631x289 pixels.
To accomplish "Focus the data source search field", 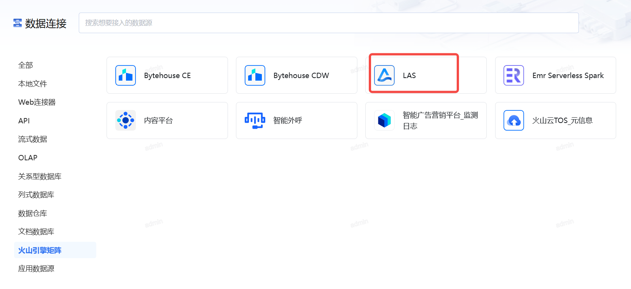I will pos(329,23).
